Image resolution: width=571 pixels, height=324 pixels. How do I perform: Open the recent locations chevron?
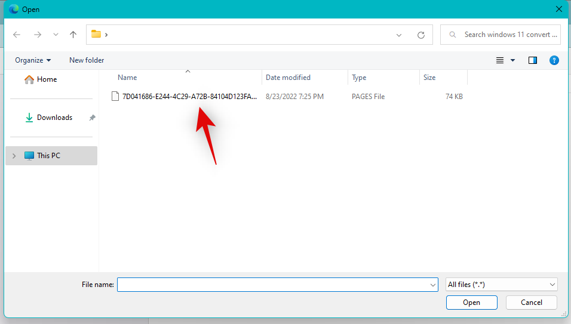click(56, 35)
